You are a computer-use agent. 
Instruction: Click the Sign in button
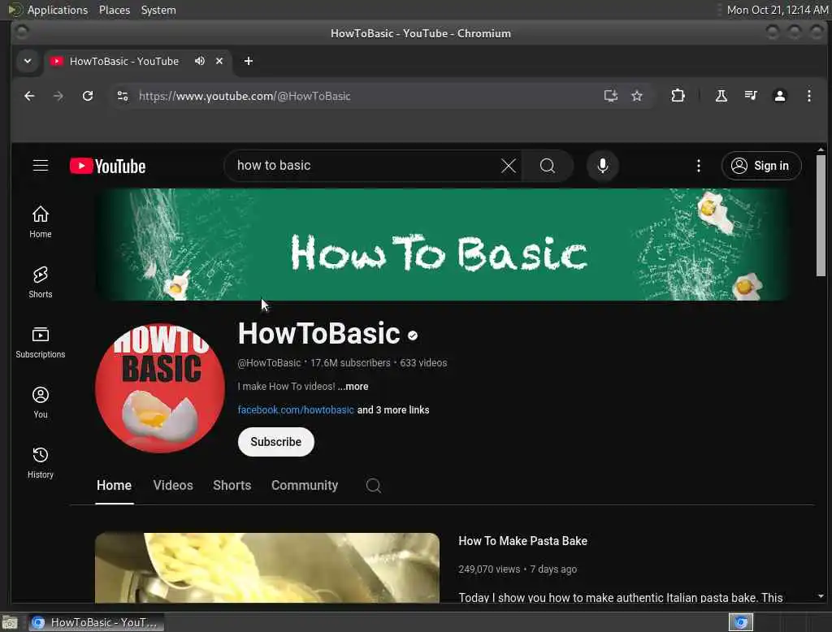point(760,166)
